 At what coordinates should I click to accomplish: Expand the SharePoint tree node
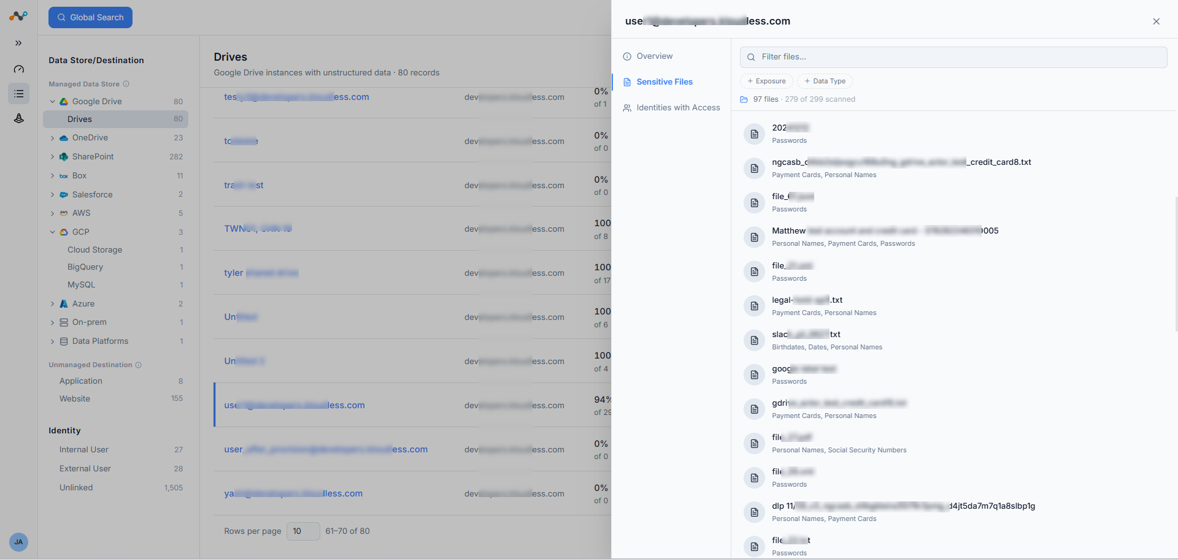tap(52, 157)
